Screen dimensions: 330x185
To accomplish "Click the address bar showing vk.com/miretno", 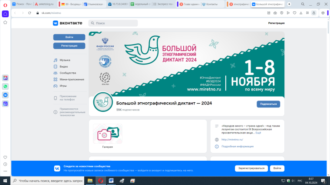I will coord(51,13).
